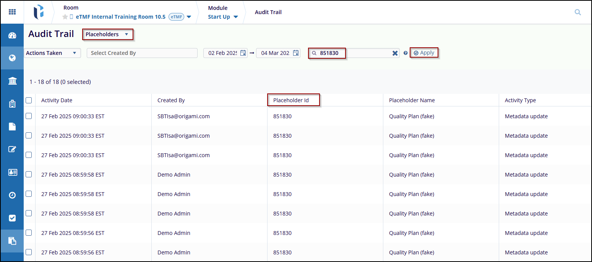Open the documents page icon in sidebar
Viewport: 592px width, 262px height.
[12, 127]
